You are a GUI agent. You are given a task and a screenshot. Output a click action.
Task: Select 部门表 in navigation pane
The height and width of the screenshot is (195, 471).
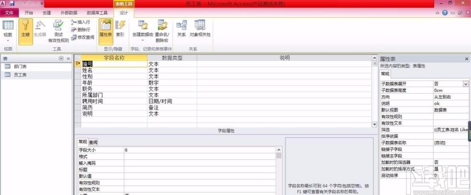[x=36, y=66]
